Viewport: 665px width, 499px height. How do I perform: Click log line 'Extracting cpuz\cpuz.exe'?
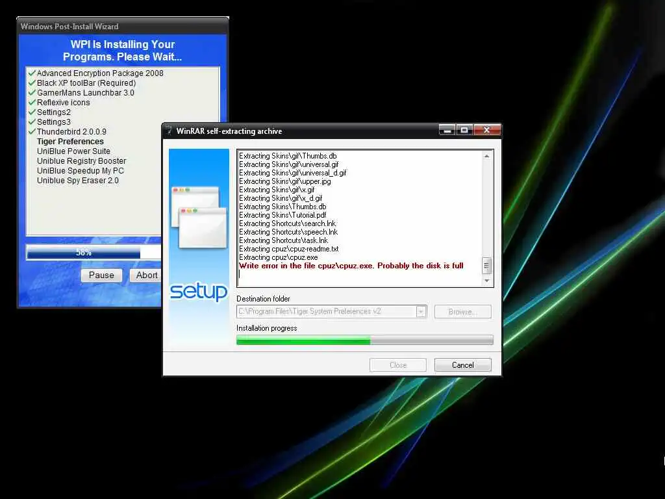coord(278,257)
